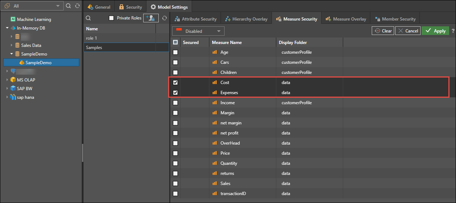Screen dimensions: 456x203
Task: Uncheck the Cost measure checkbox
Action: pos(175,83)
